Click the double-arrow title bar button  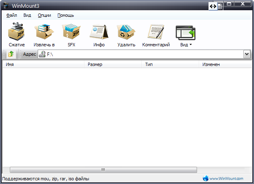coord(213,6)
